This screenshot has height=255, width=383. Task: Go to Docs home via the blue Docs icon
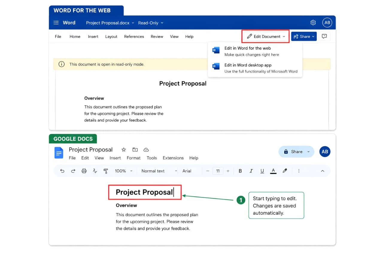click(x=59, y=153)
